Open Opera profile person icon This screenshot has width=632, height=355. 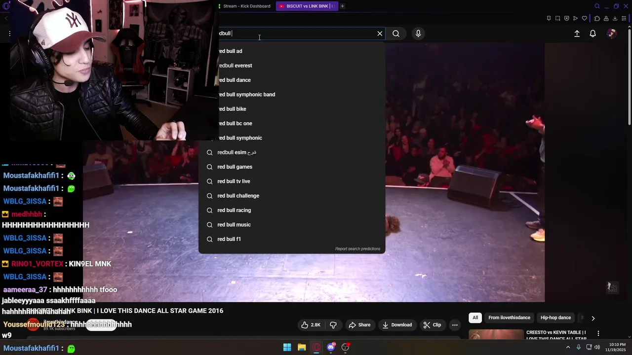606,18
